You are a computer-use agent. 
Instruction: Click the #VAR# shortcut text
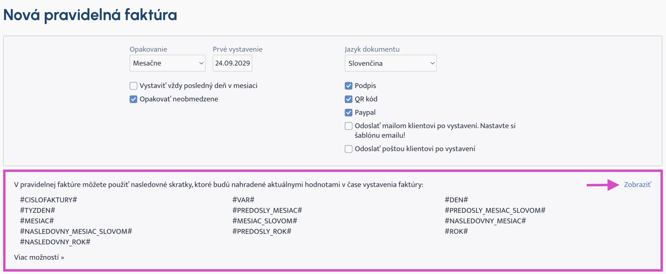(x=243, y=200)
